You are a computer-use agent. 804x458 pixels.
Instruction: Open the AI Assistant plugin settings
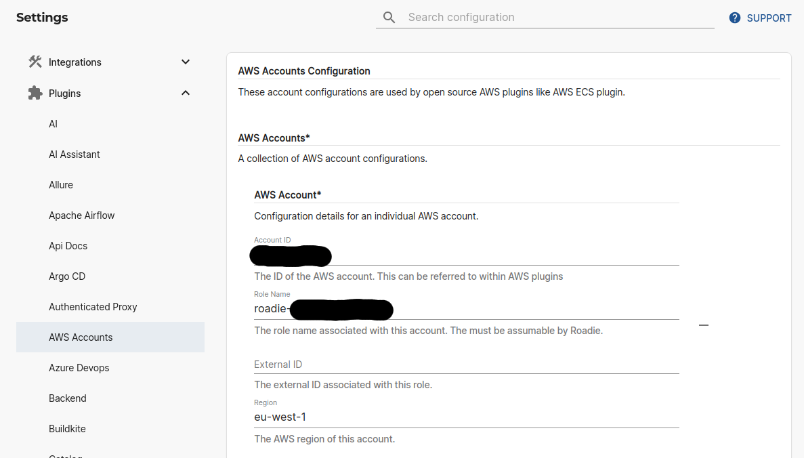pyautogui.click(x=75, y=154)
